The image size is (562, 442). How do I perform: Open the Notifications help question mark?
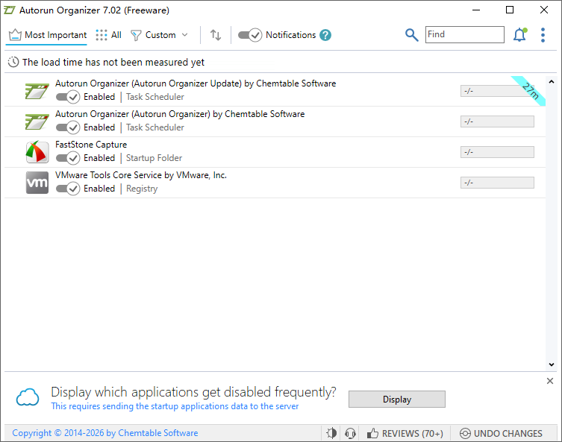click(x=325, y=35)
